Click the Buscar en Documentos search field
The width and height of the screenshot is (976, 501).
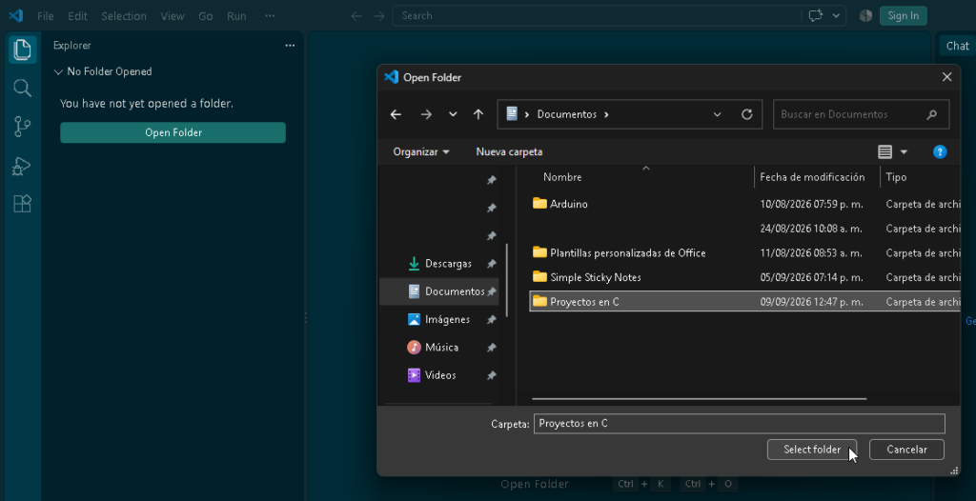(861, 114)
